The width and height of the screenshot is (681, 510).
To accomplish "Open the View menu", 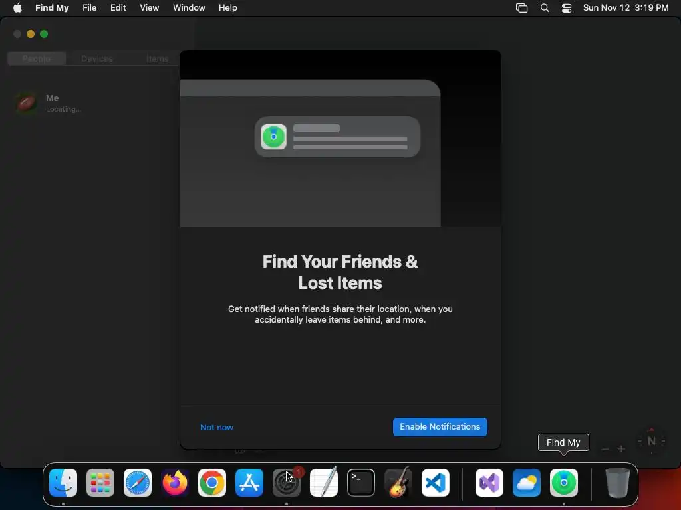I will 149,8.
